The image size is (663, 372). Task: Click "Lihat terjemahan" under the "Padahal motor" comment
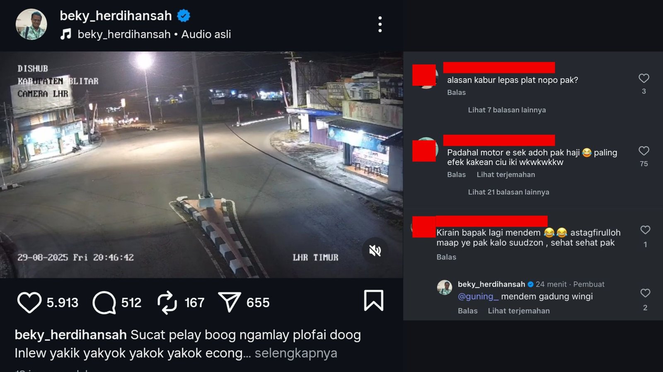pyautogui.click(x=506, y=175)
